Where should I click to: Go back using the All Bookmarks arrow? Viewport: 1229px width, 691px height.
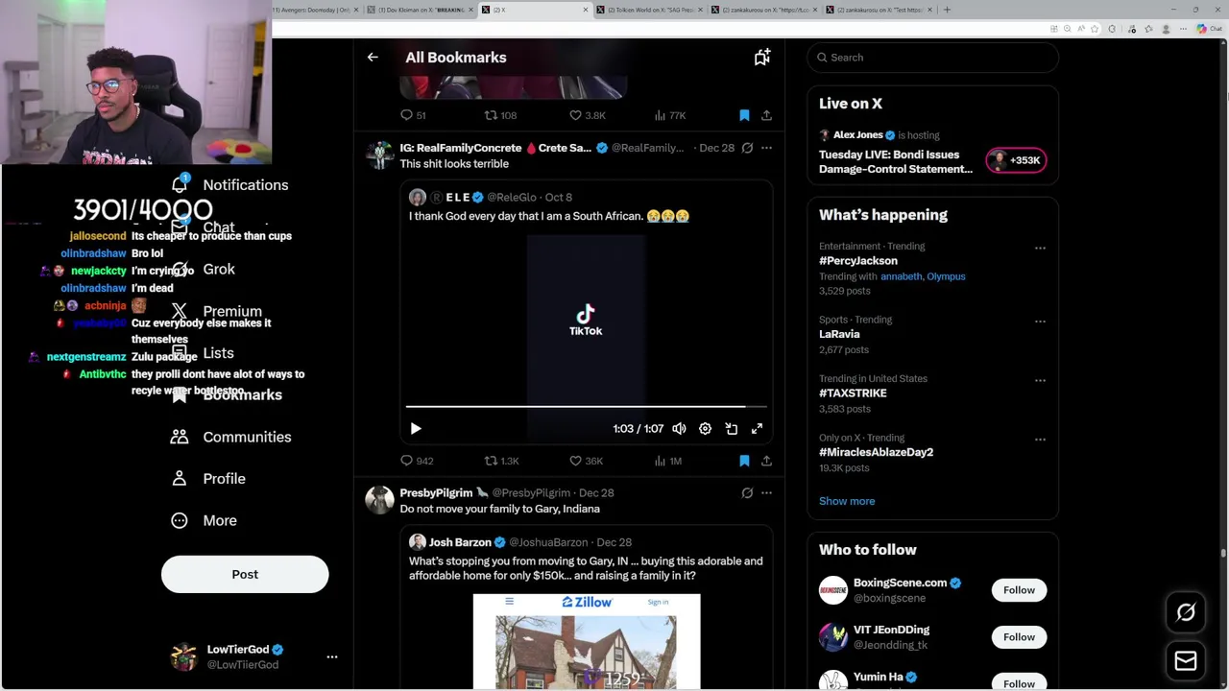(373, 58)
